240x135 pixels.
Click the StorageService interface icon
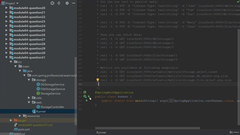point(38,93)
